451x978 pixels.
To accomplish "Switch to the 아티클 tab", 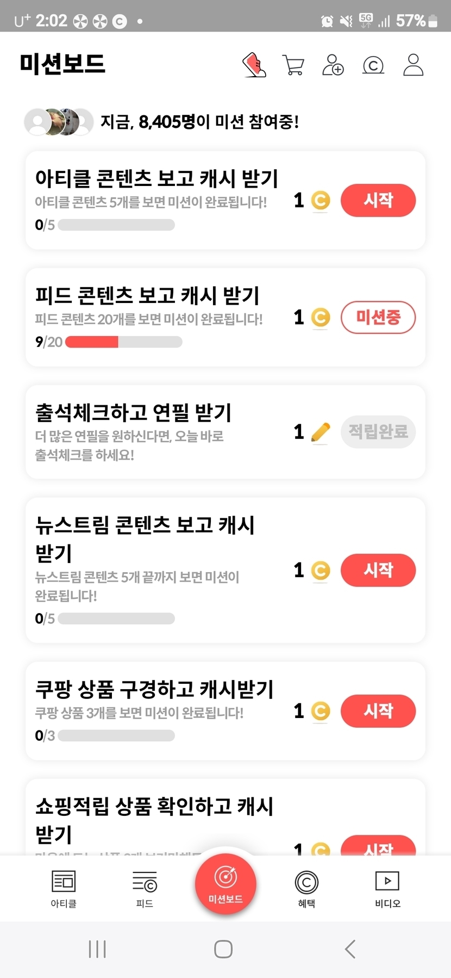I will (x=64, y=889).
